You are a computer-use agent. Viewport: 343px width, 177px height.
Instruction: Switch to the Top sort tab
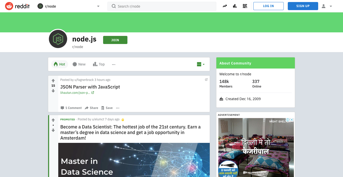pyautogui.click(x=99, y=64)
